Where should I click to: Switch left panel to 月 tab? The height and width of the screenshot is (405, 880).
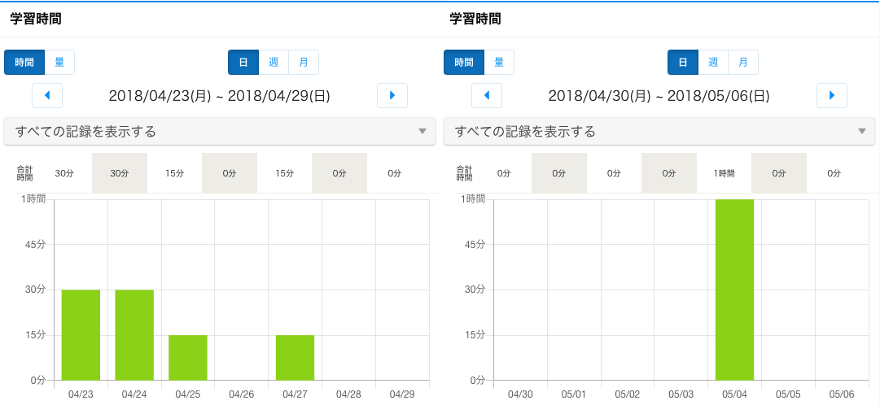(304, 62)
